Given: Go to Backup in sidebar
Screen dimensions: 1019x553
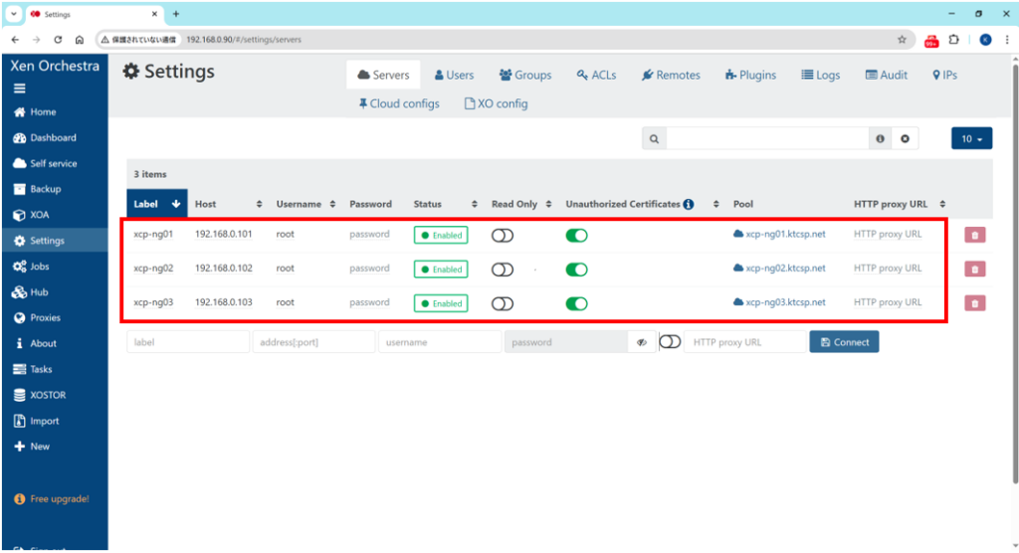Looking at the screenshot, I should click(45, 189).
